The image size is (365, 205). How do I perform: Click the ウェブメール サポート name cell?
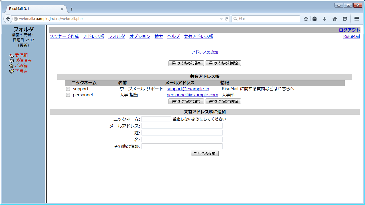point(141,89)
